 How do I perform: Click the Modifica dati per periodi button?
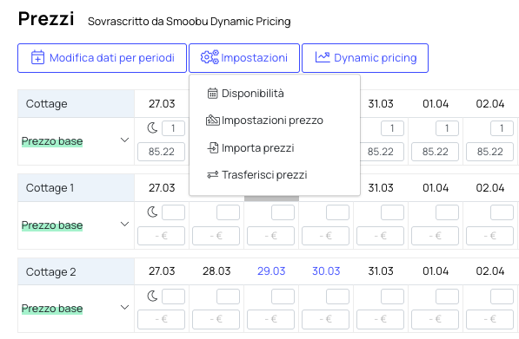(102, 58)
